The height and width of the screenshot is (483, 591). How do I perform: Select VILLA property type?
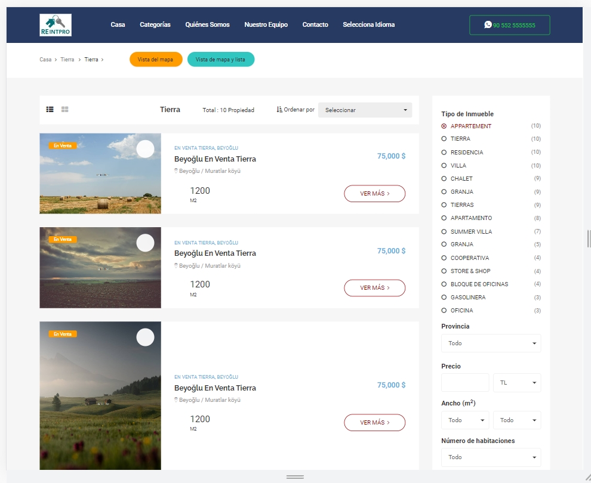coord(454,166)
